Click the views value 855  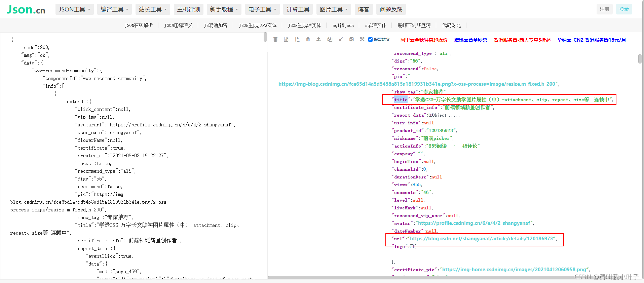coord(416,185)
